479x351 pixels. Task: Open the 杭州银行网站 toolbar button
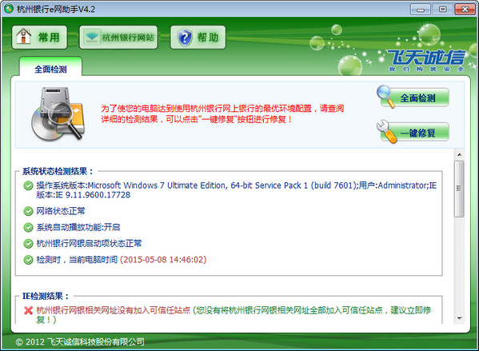click(x=118, y=38)
